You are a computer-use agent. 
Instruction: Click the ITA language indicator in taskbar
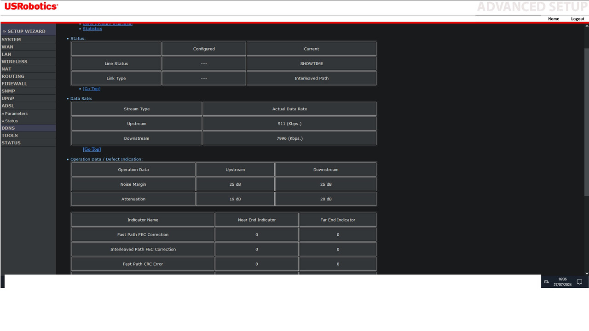pyautogui.click(x=546, y=282)
